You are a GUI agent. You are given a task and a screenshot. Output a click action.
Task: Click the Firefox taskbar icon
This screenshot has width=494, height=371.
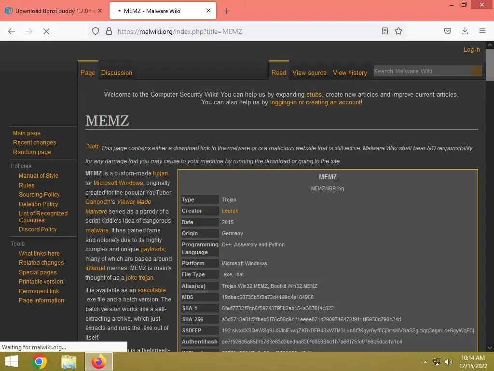tap(98, 361)
